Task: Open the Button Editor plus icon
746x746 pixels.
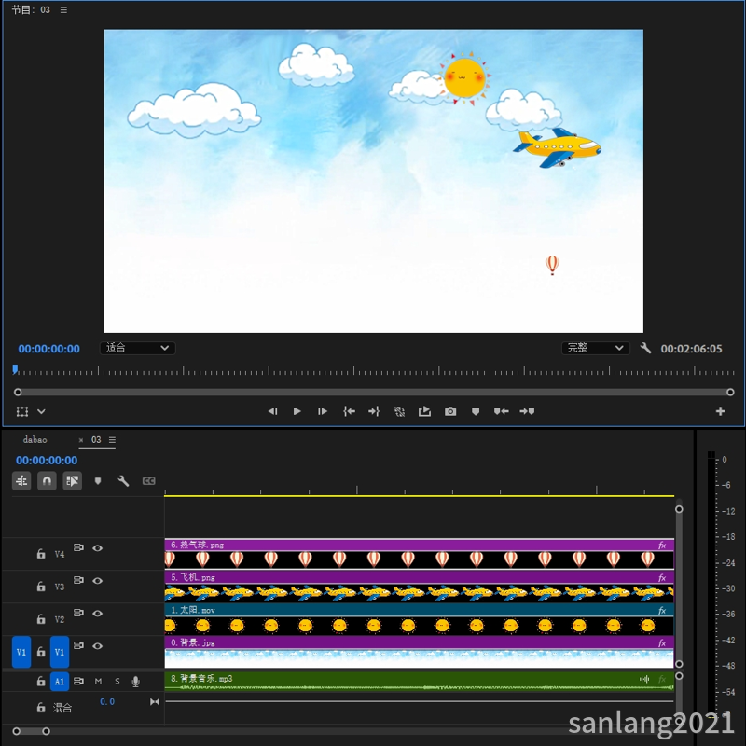Action: click(x=720, y=411)
